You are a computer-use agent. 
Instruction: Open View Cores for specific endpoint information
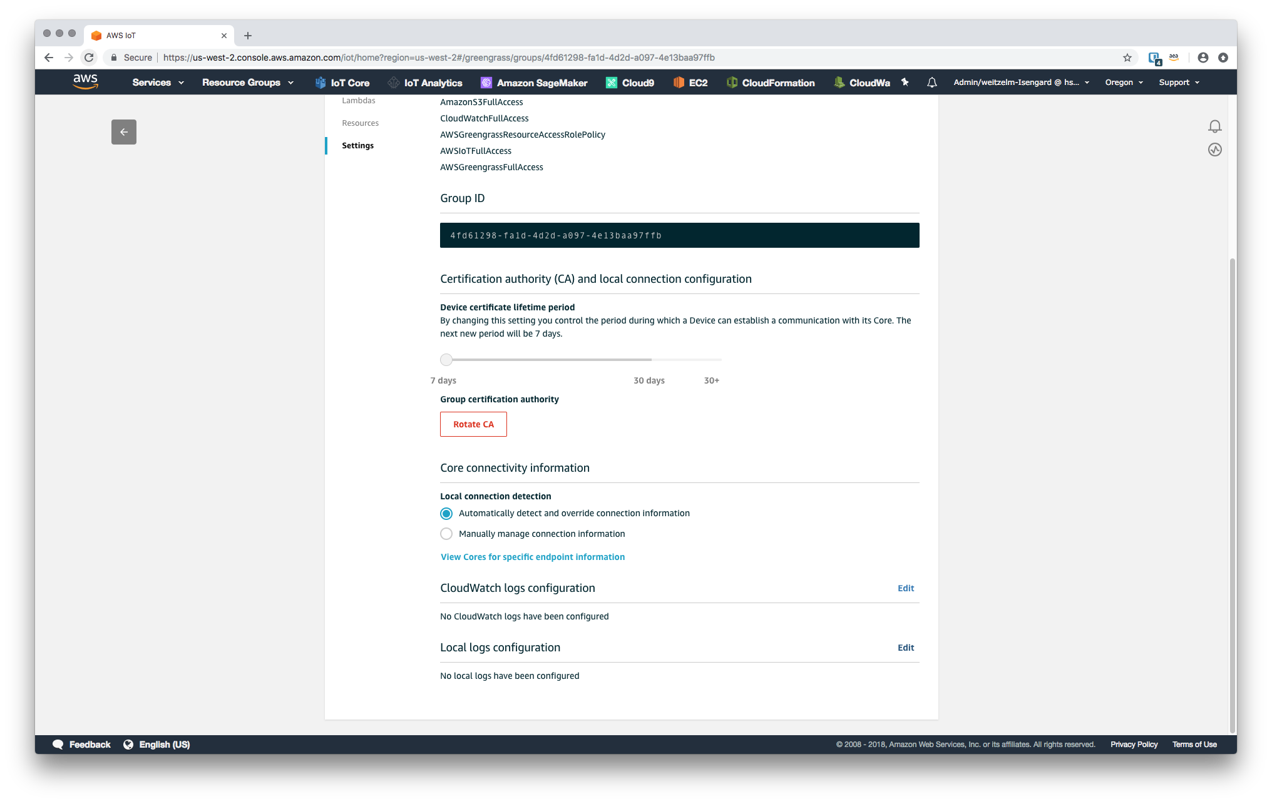[533, 557]
